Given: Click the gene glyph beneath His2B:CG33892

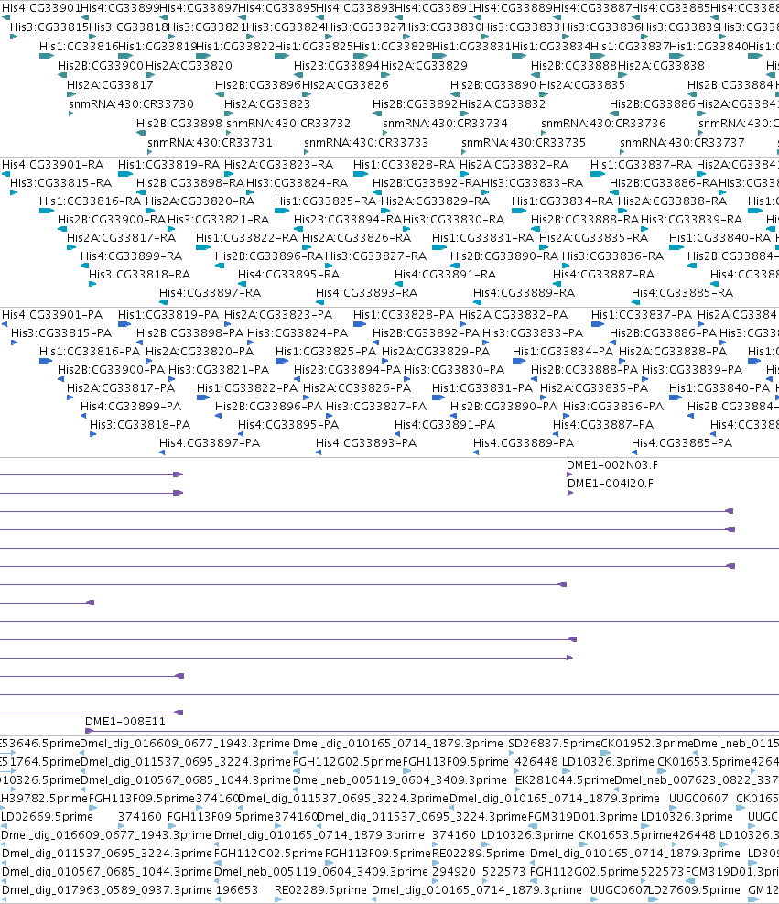Looking at the screenshot, I should pos(375,114).
